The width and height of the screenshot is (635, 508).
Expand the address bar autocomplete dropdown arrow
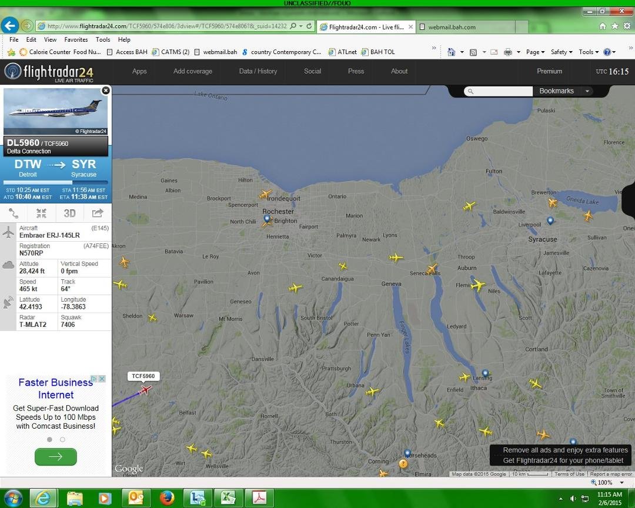pyautogui.click(x=301, y=26)
